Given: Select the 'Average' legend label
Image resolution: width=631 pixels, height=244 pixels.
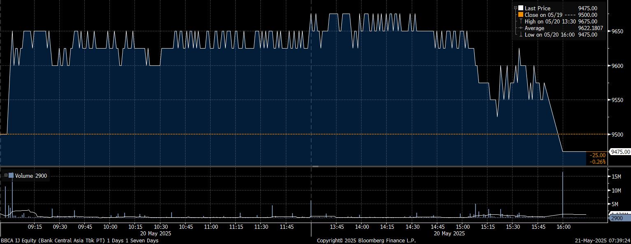Looking at the screenshot, I should [534, 28].
